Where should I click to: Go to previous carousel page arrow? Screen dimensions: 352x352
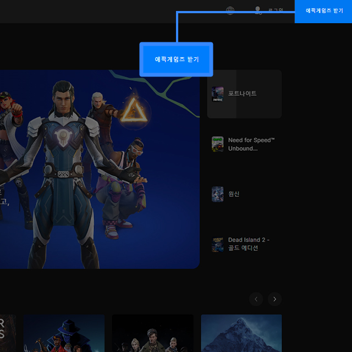[x=256, y=299]
